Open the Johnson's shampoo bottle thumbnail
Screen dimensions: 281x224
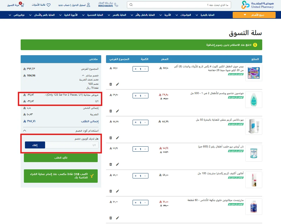(254, 100)
